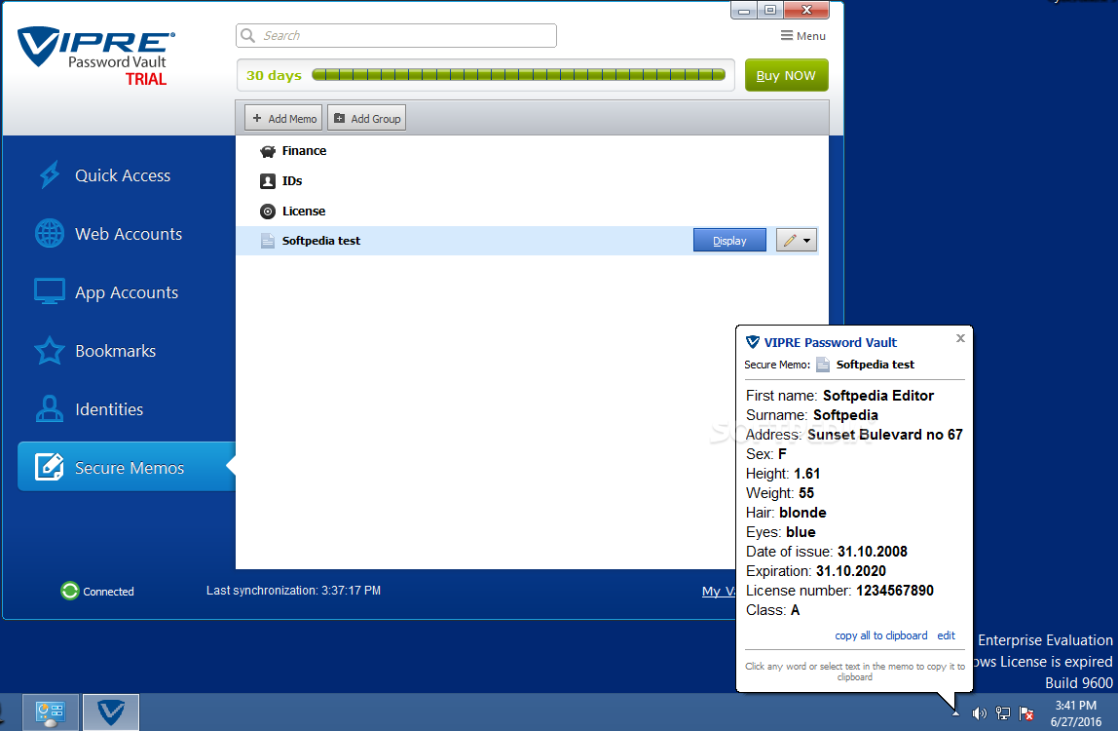
Task: Copy the First name value Softpedia Editor
Action: (878, 396)
